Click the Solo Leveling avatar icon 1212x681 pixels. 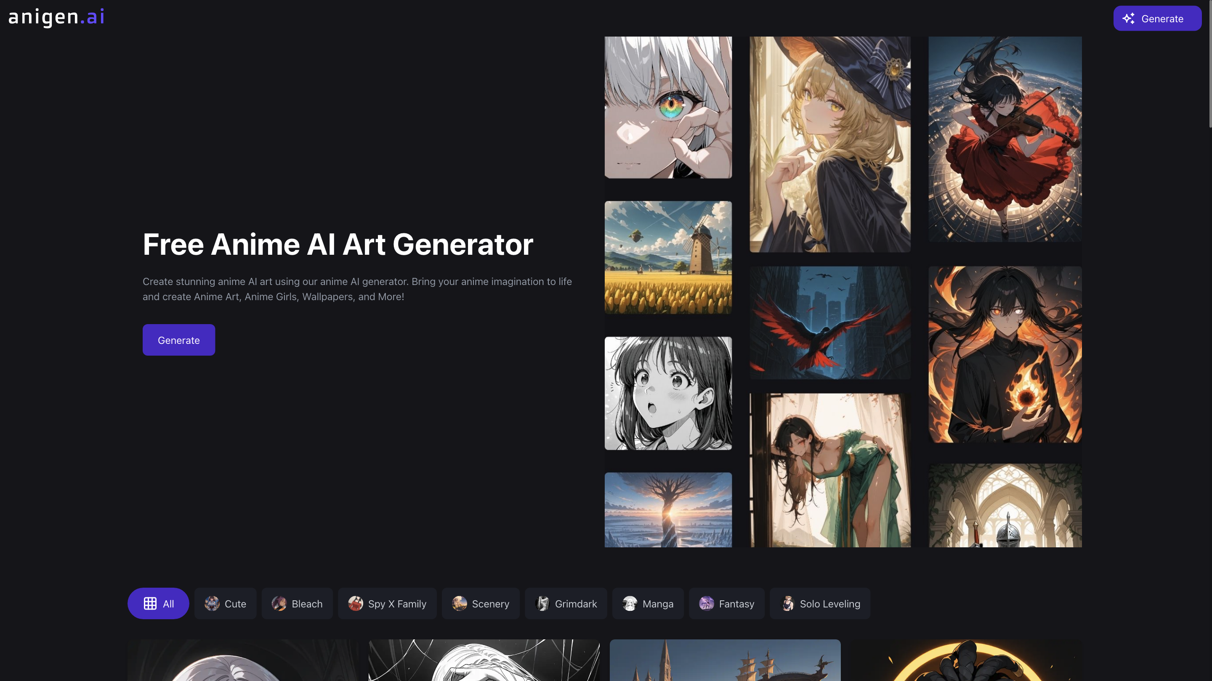pyautogui.click(x=788, y=604)
